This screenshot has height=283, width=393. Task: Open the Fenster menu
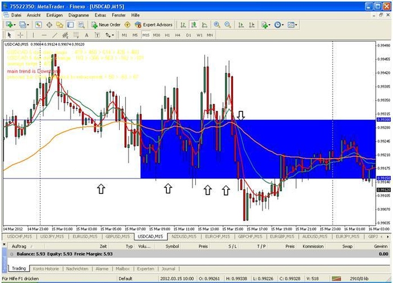(118, 15)
